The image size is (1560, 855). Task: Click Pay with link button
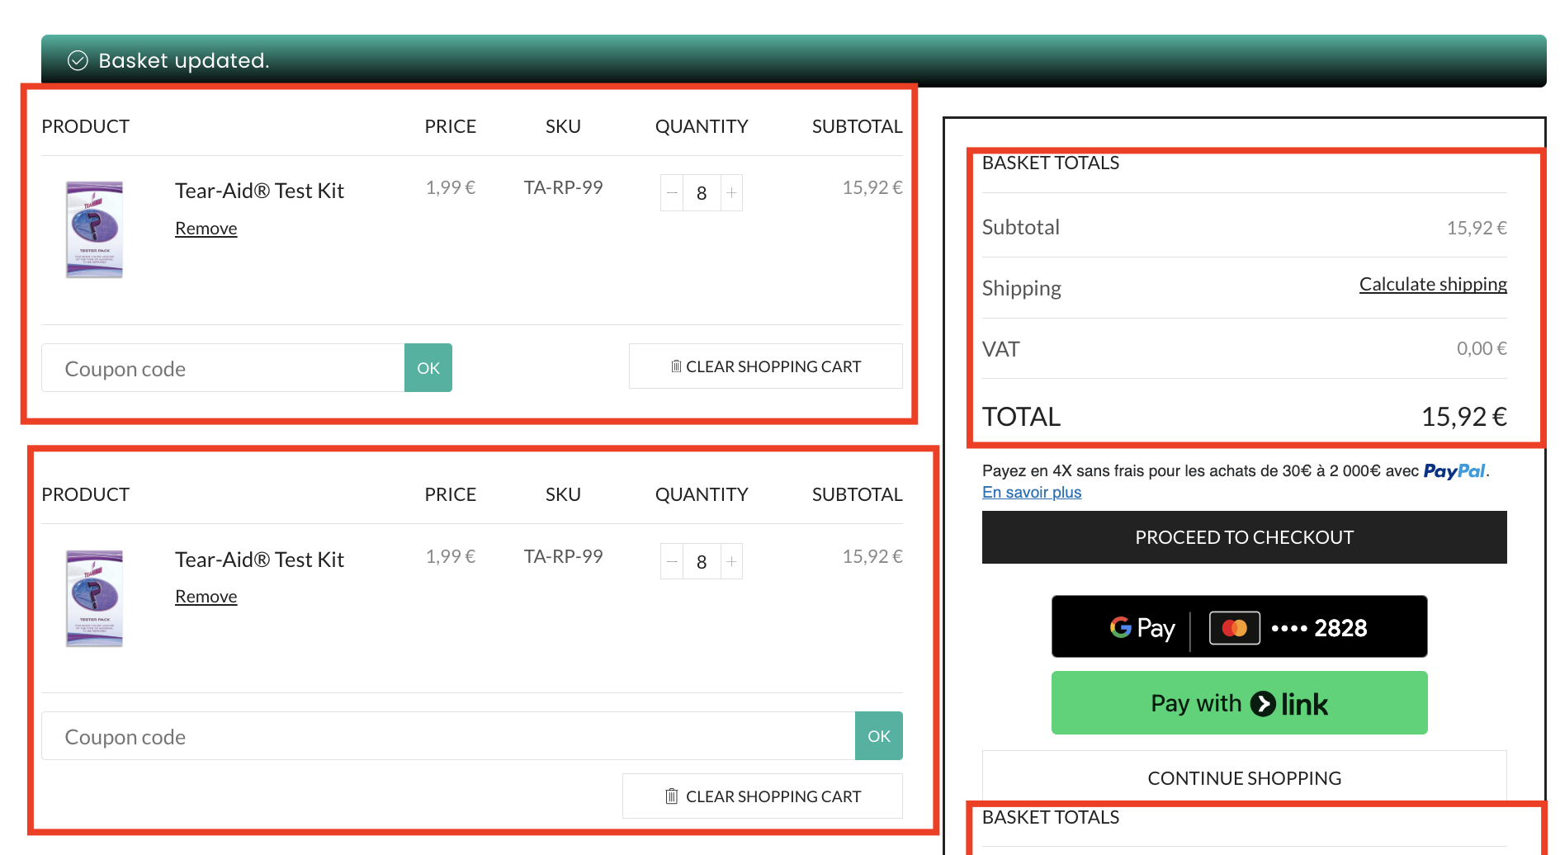[x=1240, y=703]
